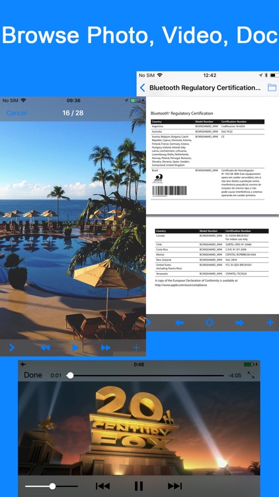
Task: Skip to previous photo with rewind icon
Action: coord(45,348)
